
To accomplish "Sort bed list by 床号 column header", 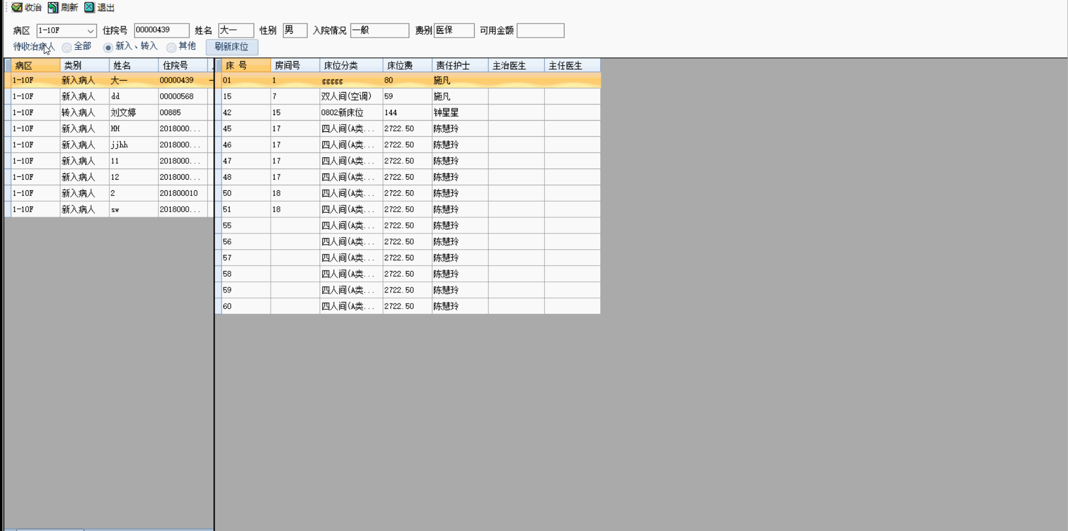I will 246,66.
